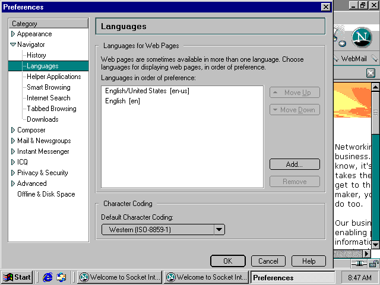The image size is (380, 285).
Task: Select Offline & Disk Space category
Action: [46, 194]
